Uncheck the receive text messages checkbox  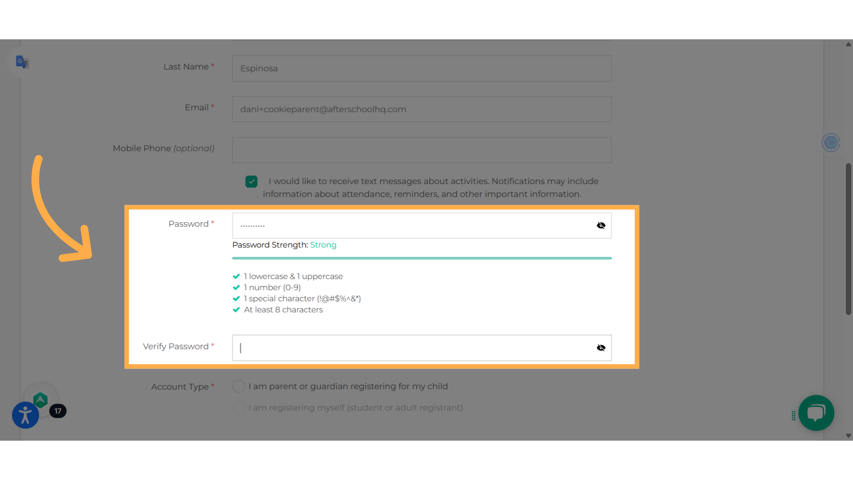tap(251, 181)
